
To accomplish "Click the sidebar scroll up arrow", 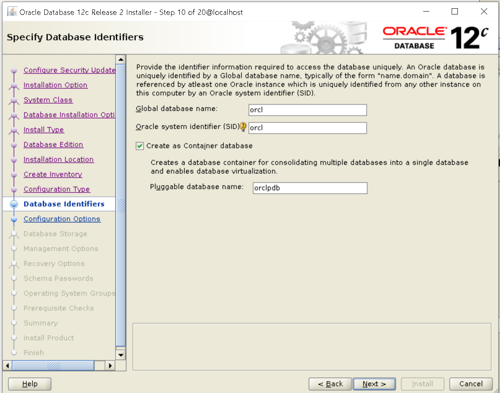I will pyautogui.click(x=121, y=59).
